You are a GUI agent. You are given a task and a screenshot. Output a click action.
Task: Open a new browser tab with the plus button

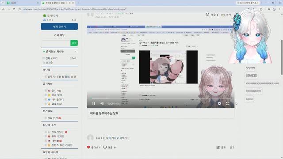[78, 3]
